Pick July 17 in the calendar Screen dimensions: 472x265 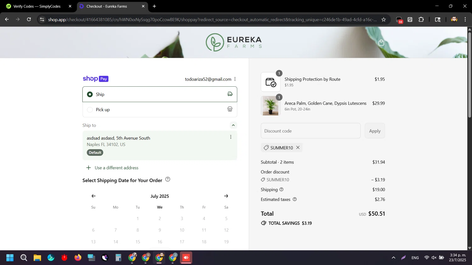[x=182, y=242]
